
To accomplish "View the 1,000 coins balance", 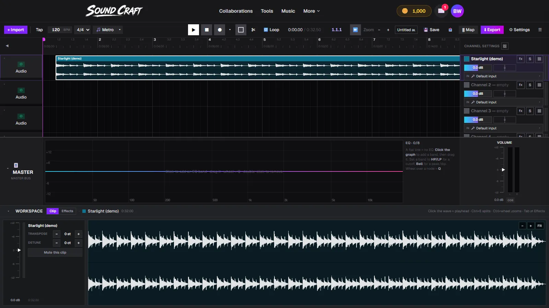I will point(414,11).
